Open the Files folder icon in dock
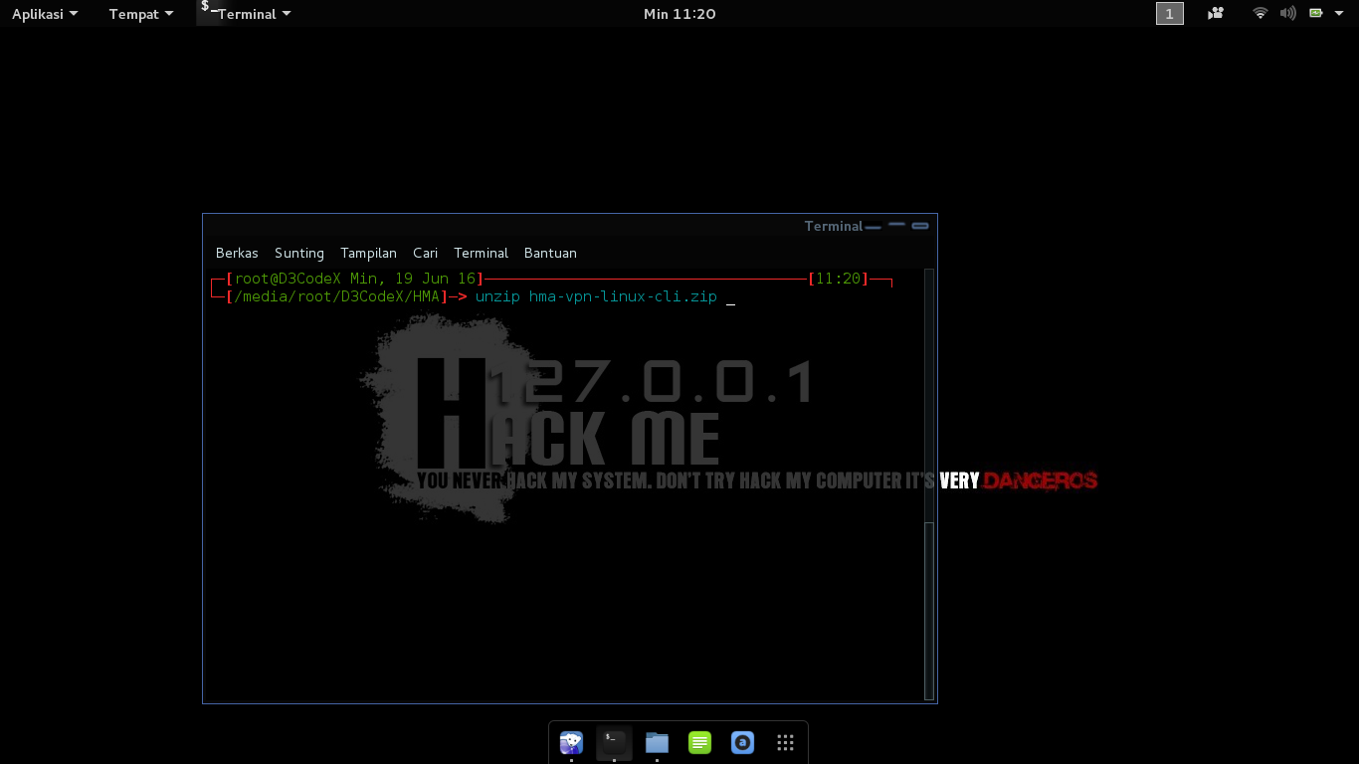This screenshot has height=764, width=1359. point(657,742)
